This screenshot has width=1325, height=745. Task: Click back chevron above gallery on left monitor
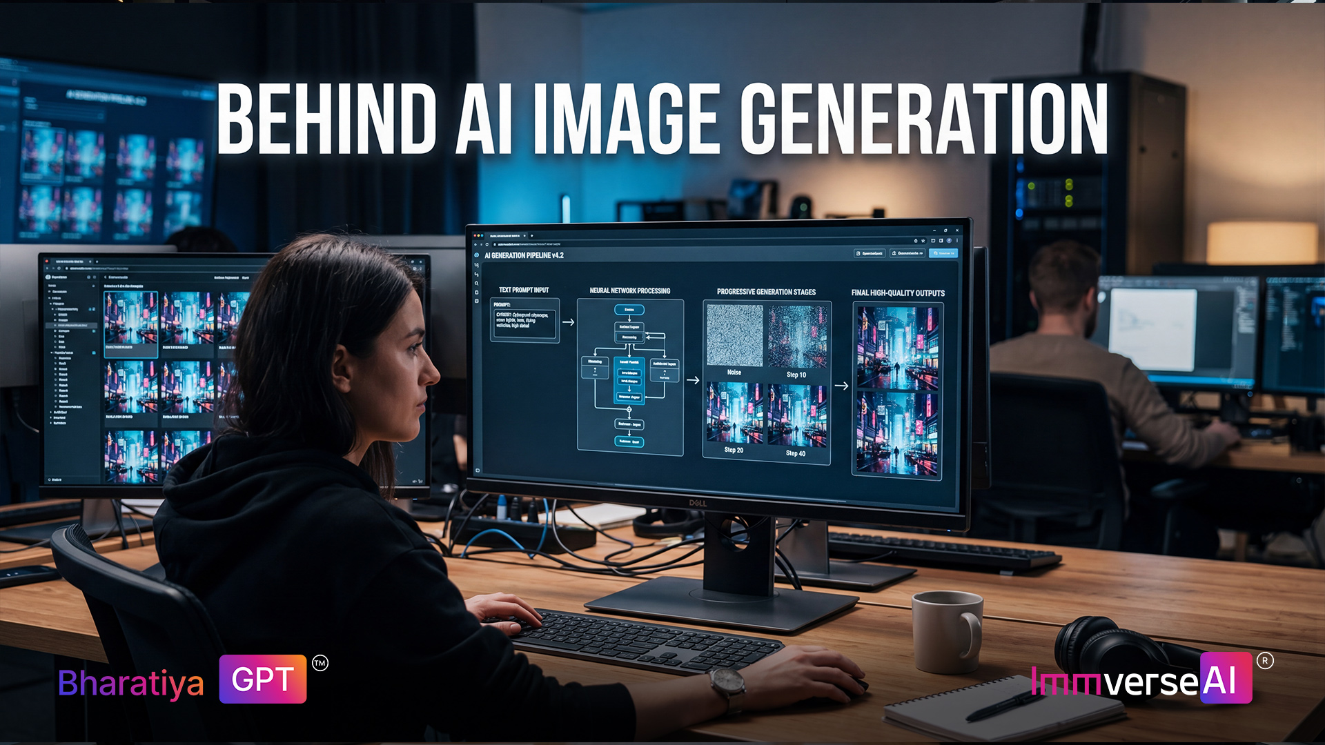pyautogui.click(x=105, y=277)
